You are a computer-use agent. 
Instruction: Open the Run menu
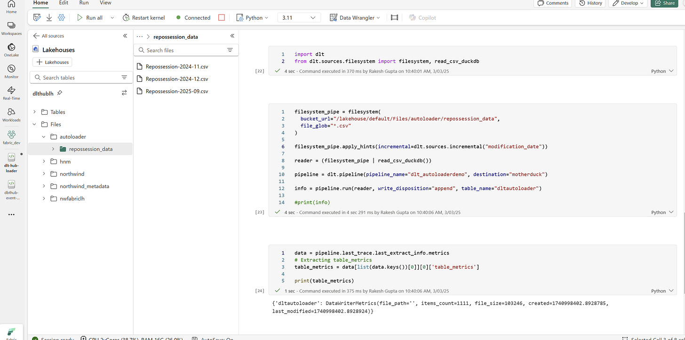[84, 3]
